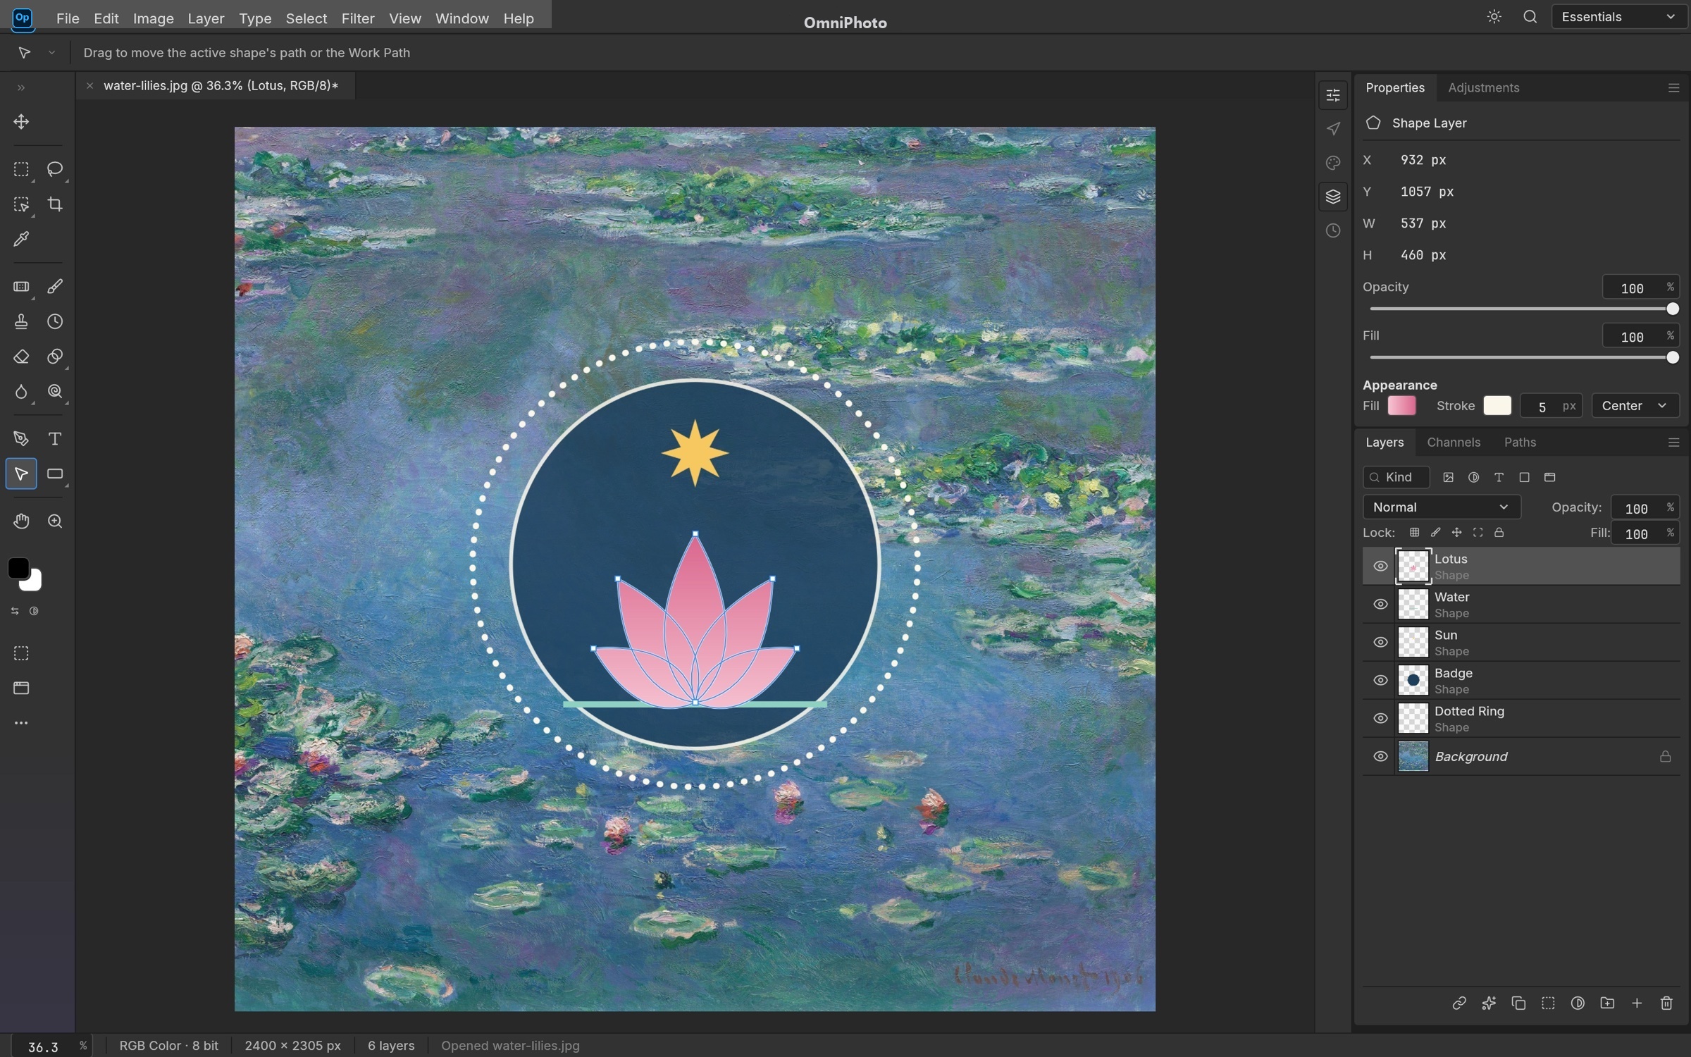
Task: Select the Move tool
Action: coord(21,122)
